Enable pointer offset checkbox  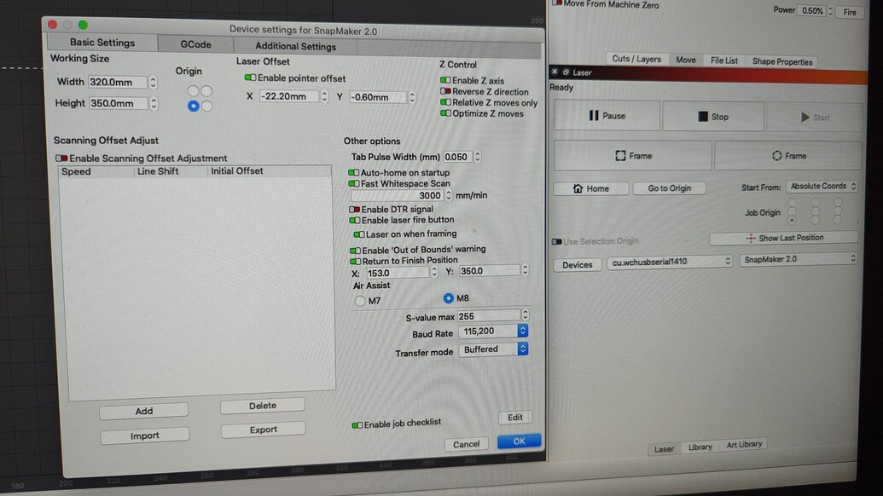[251, 78]
